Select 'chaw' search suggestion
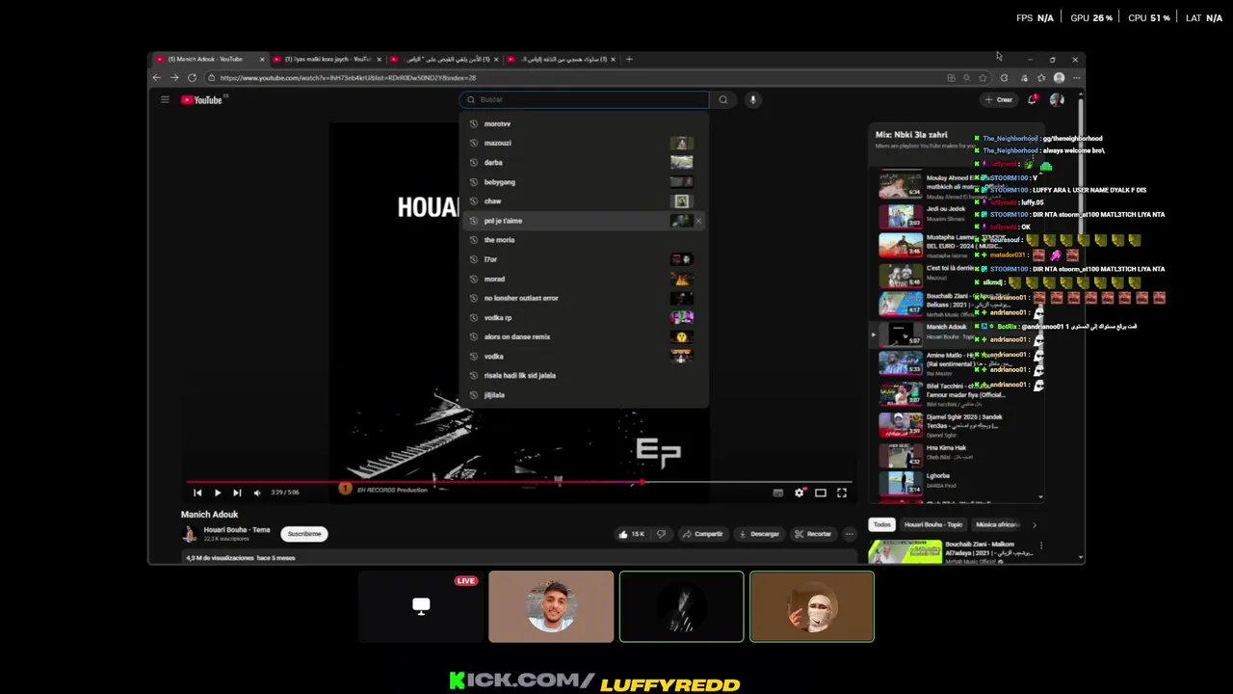This screenshot has height=694, width=1233. point(584,201)
